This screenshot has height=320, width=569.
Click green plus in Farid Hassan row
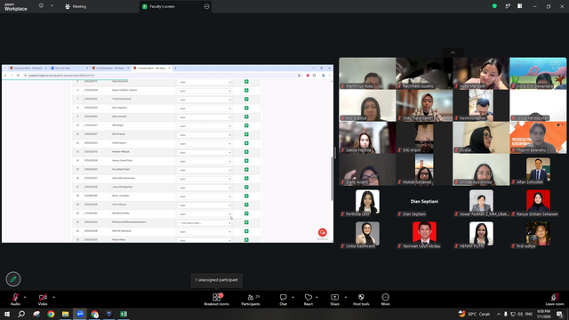[246, 143]
